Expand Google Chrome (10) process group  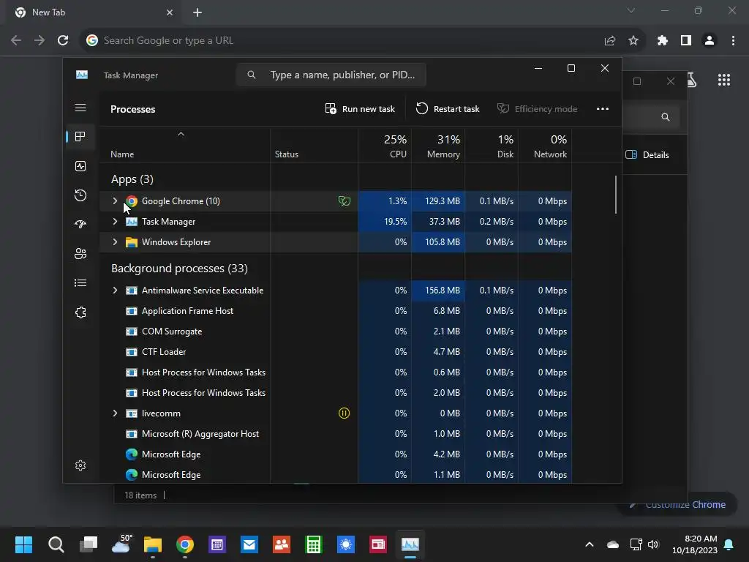pos(115,201)
